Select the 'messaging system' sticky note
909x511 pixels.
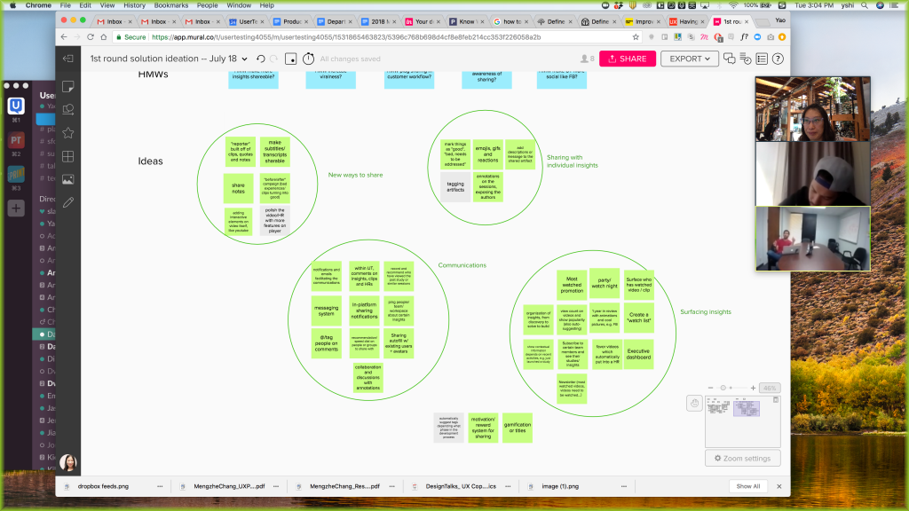(x=327, y=311)
